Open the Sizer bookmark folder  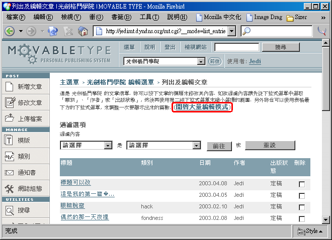[296, 17]
